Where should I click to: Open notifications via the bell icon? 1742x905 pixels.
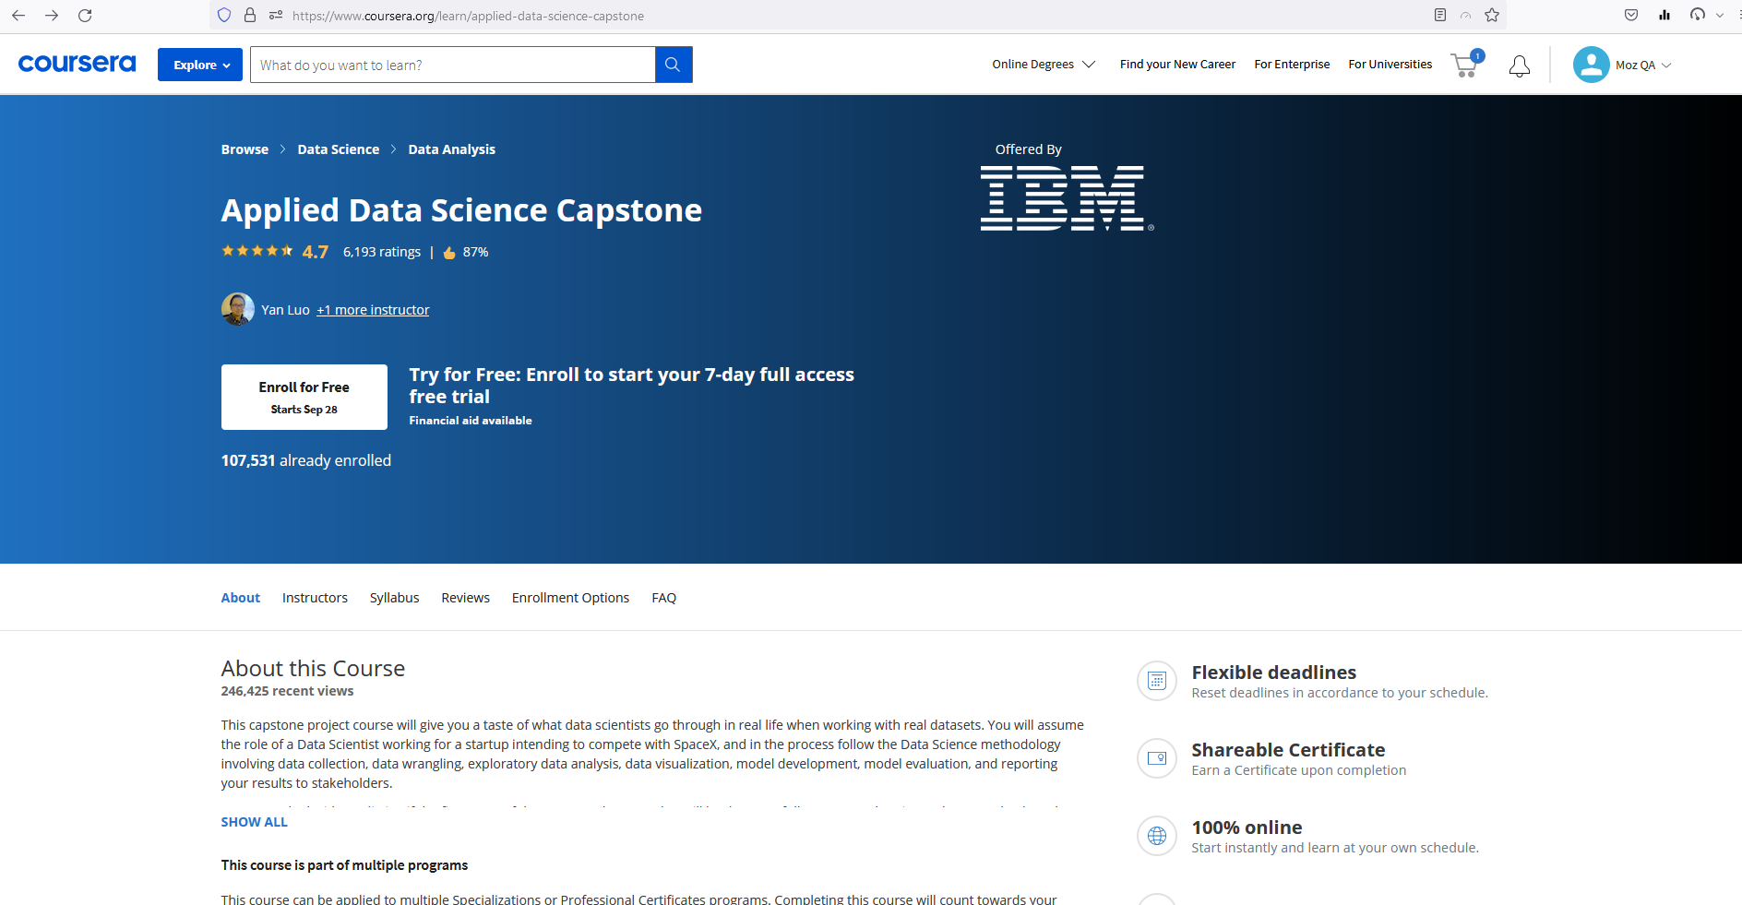[x=1519, y=65]
